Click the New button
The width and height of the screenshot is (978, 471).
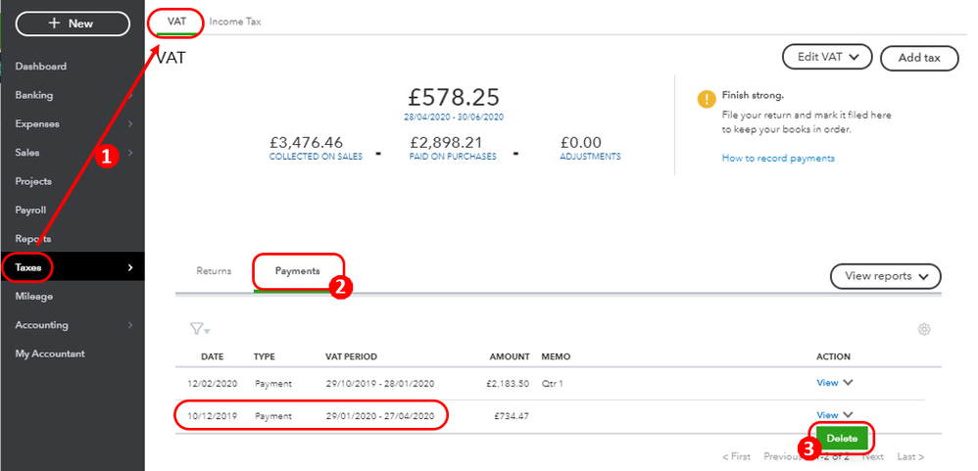[x=73, y=24]
